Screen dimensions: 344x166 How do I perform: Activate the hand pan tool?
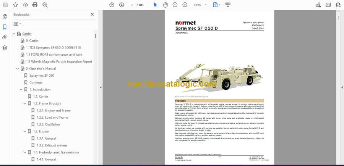point(165,5)
